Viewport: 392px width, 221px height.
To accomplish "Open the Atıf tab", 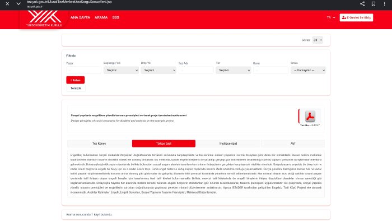I will [x=293, y=144].
